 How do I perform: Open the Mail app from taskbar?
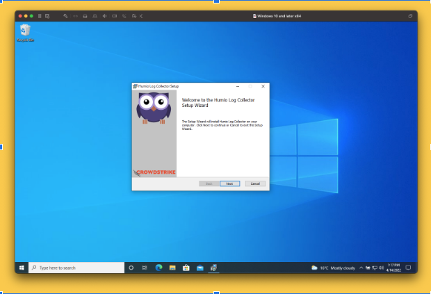coord(200,268)
